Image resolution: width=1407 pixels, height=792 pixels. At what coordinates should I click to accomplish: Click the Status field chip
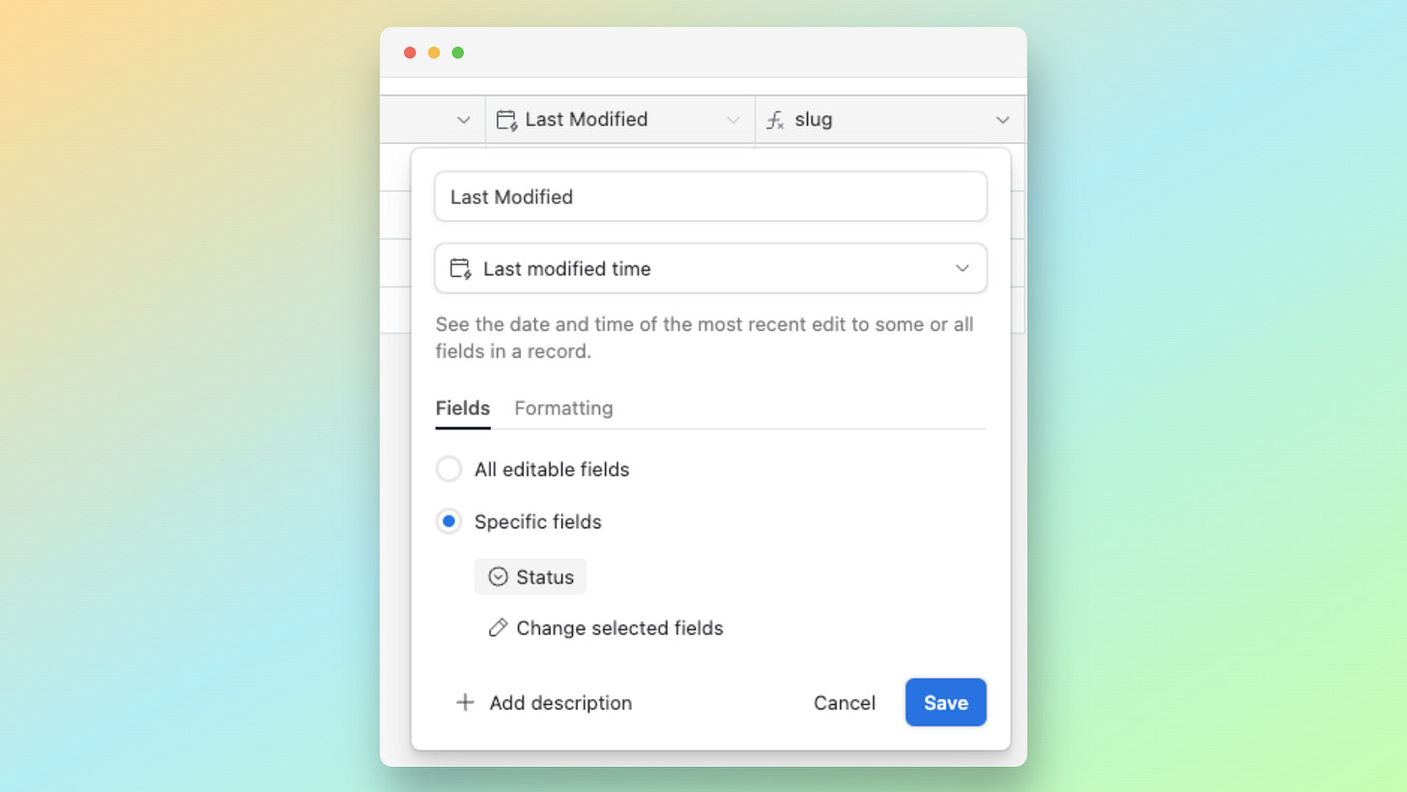coord(531,577)
